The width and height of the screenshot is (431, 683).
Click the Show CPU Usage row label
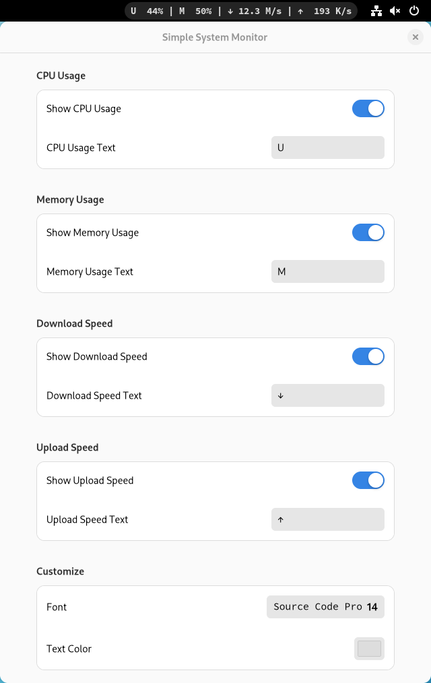(84, 108)
